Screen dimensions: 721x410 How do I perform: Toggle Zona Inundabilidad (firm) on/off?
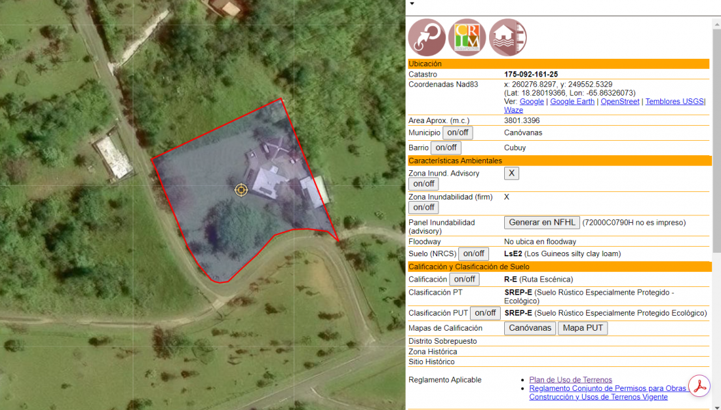pyautogui.click(x=423, y=208)
